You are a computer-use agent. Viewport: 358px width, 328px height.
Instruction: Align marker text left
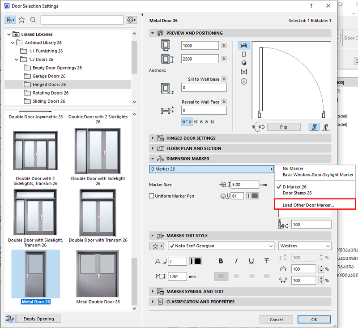coord(221,276)
